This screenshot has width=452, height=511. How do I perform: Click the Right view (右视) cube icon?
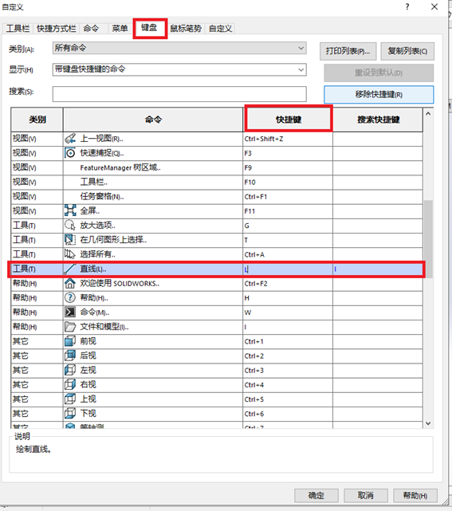(x=70, y=384)
